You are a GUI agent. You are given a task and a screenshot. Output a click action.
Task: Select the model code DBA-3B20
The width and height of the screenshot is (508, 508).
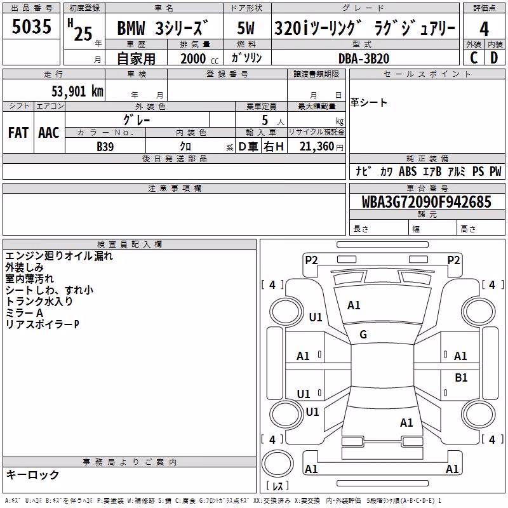(x=364, y=58)
